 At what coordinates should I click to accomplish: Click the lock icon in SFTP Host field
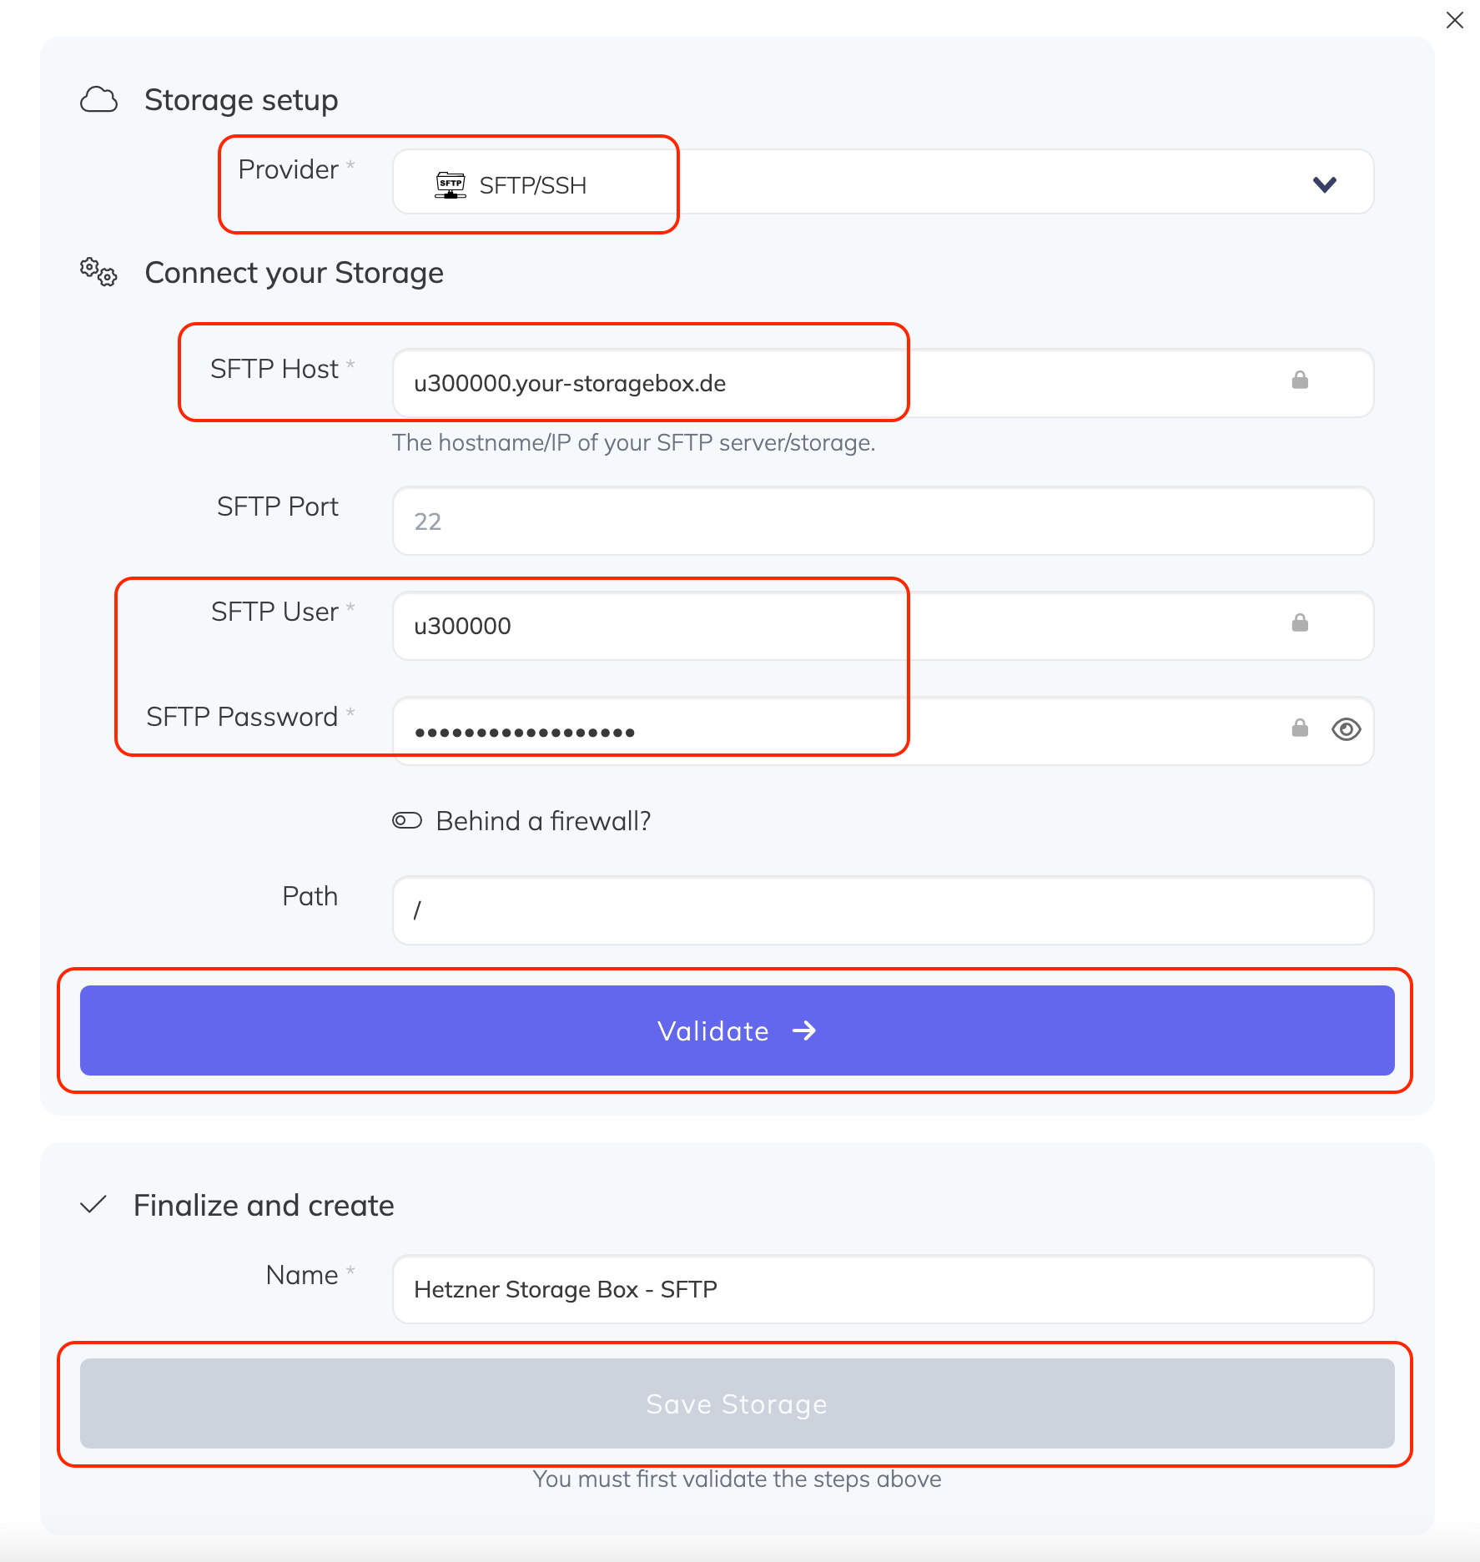1300,380
